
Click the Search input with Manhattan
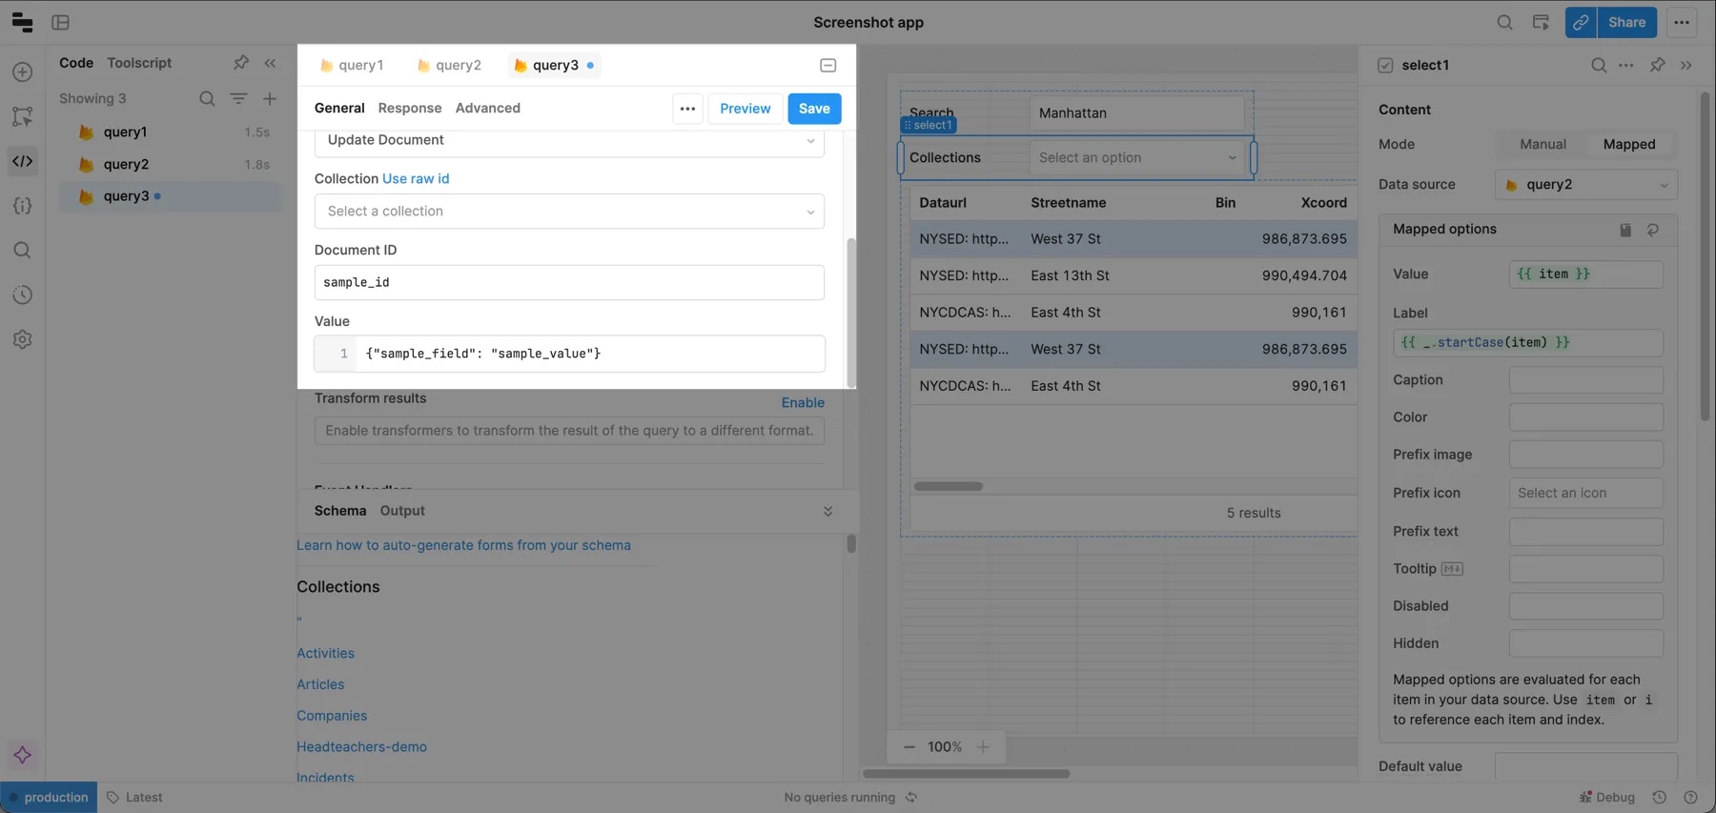pyautogui.click(x=1136, y=113)
